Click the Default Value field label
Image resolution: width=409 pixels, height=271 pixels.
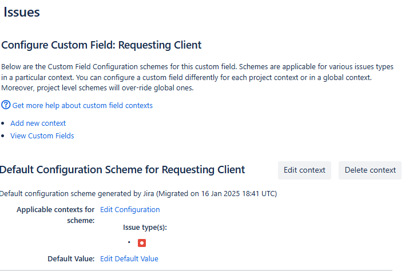71,259
